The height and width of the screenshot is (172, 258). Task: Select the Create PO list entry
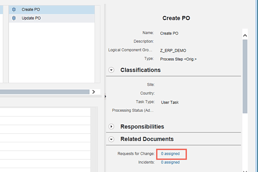point(31,9)
